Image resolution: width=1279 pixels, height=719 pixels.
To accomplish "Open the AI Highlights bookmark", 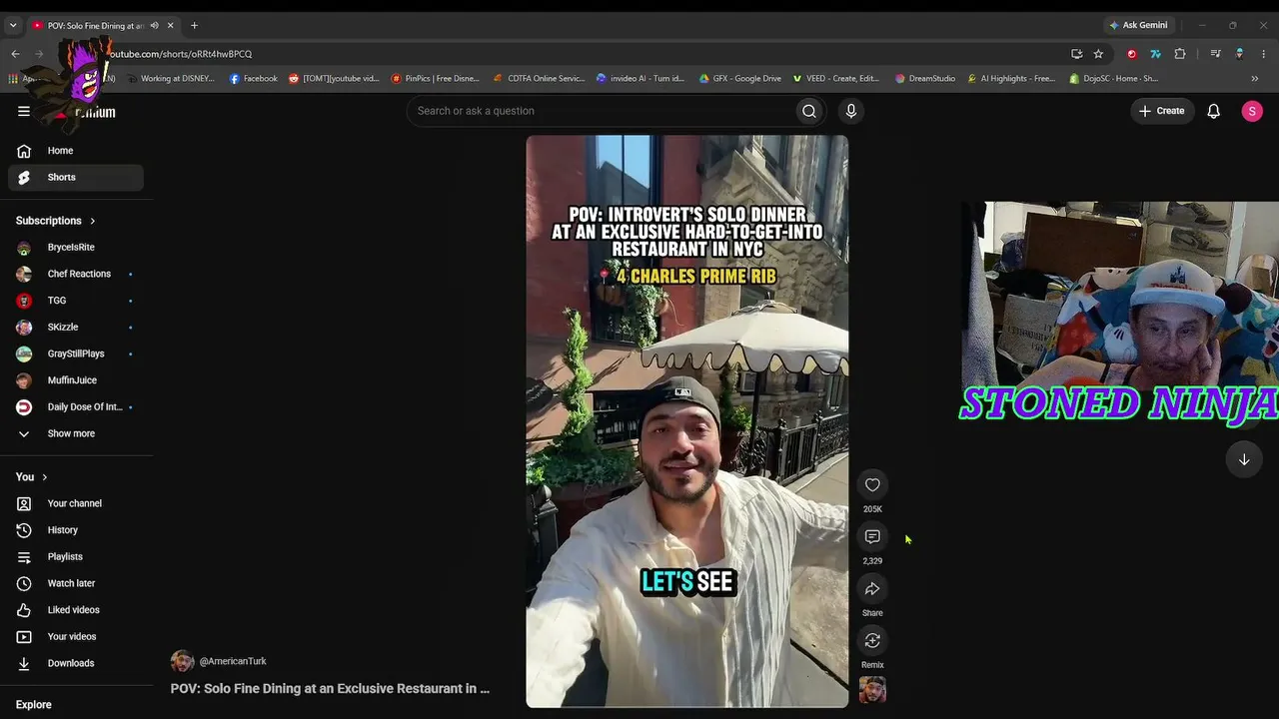I will click(1011, 78).
